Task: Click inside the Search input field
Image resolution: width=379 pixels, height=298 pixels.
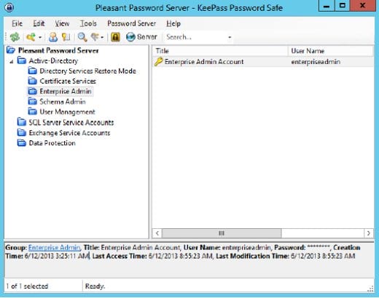Action: pos(195,37)
